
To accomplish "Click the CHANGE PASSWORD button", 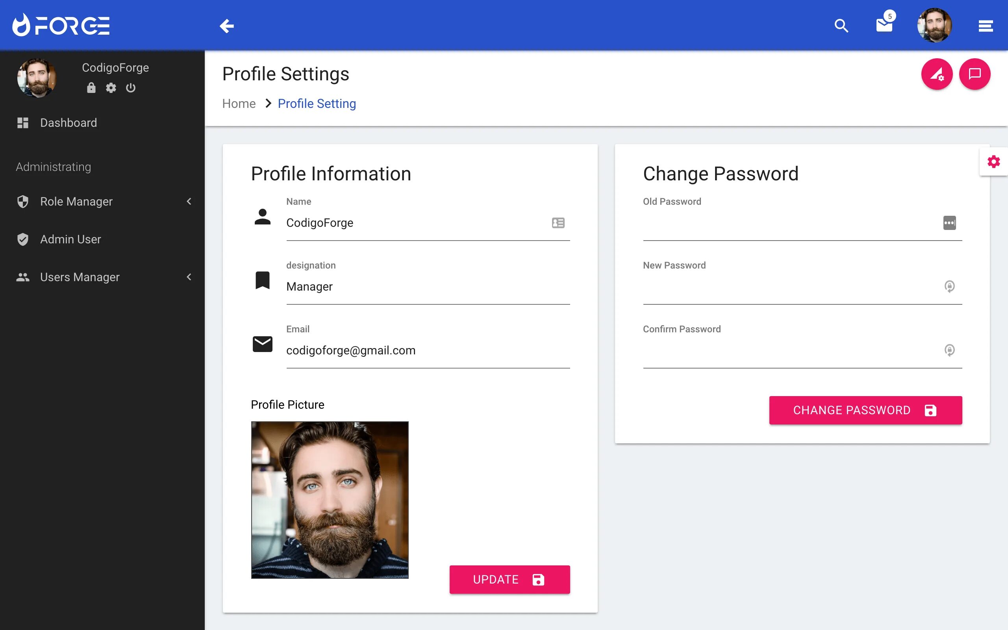I will point(866,410).
